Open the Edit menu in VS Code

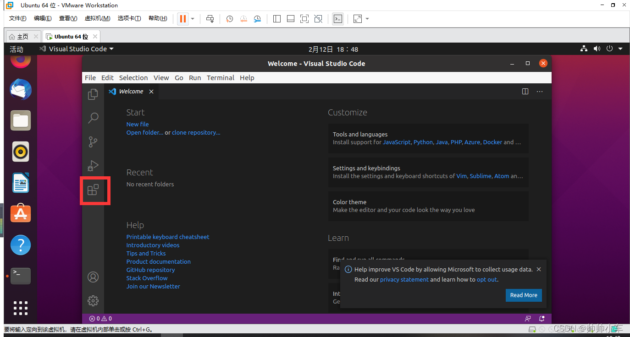107,78
